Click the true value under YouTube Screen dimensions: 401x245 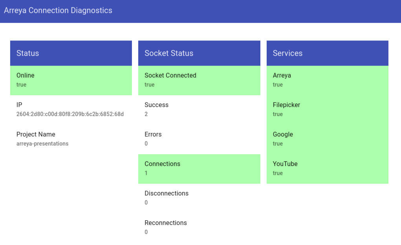(x=278, y=173)
